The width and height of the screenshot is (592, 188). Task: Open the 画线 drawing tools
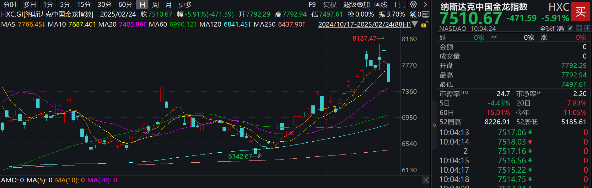tap(381, 4)
